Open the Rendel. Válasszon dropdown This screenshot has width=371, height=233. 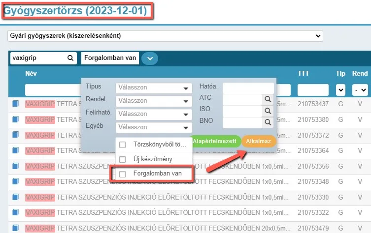[x=154, y=101]
